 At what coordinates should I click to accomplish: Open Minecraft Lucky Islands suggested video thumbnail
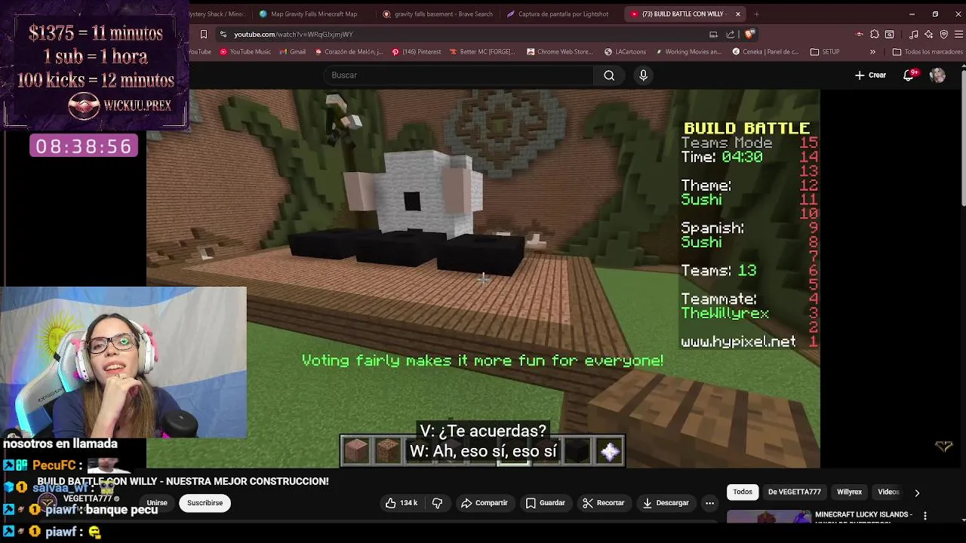[x=769, y=517]
